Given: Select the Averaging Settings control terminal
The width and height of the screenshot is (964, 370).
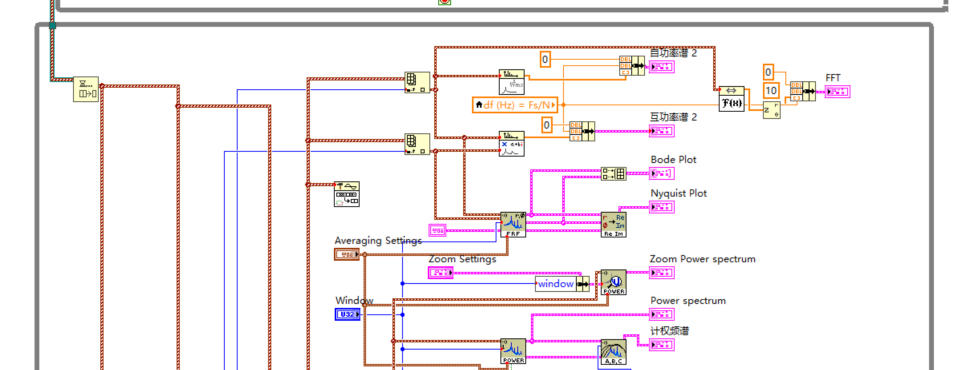Looking at the screenshot, I should click(x=347, y=254).
